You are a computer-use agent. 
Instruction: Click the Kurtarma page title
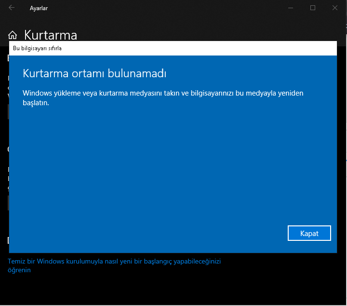point(51,35)
